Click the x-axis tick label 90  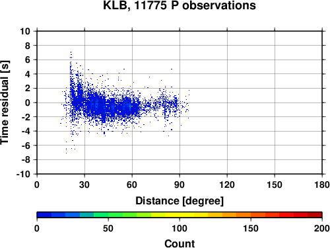point(180,185)
